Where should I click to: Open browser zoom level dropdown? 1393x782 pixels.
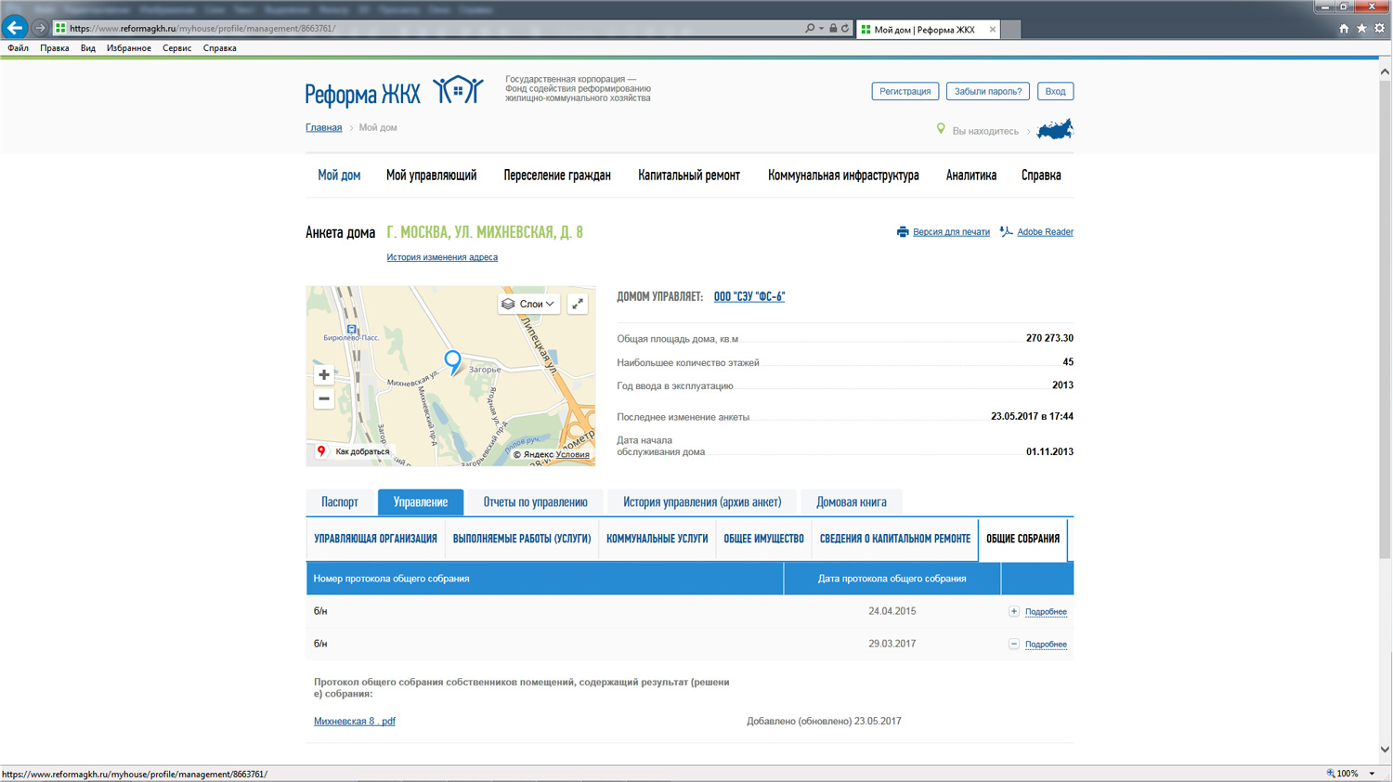pos(1372,774)
